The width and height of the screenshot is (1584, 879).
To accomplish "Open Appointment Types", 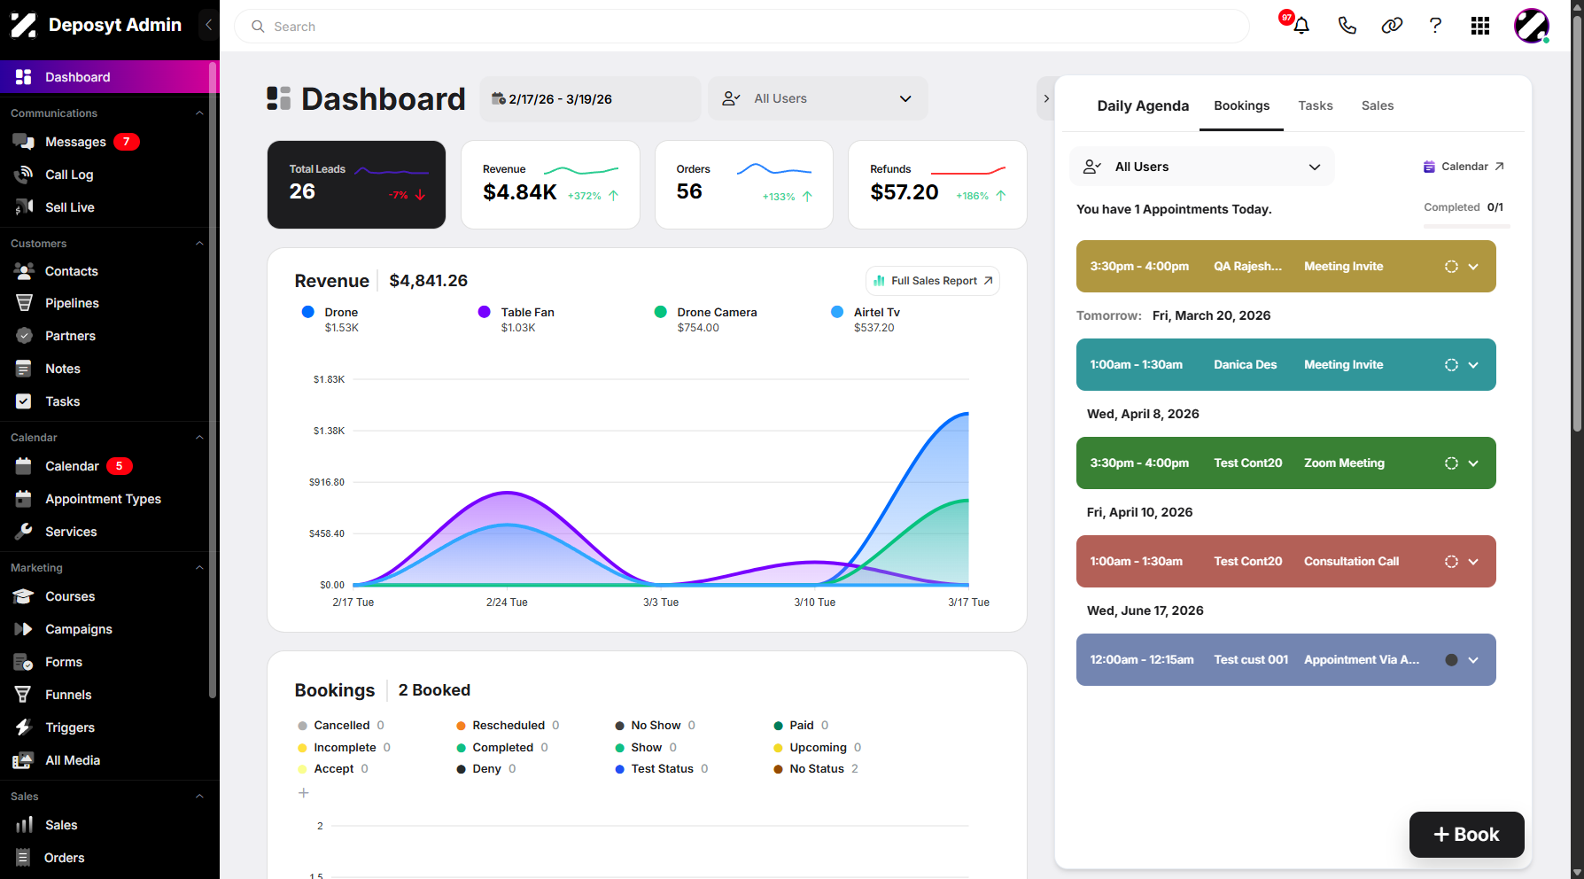I will coord(103,499).
